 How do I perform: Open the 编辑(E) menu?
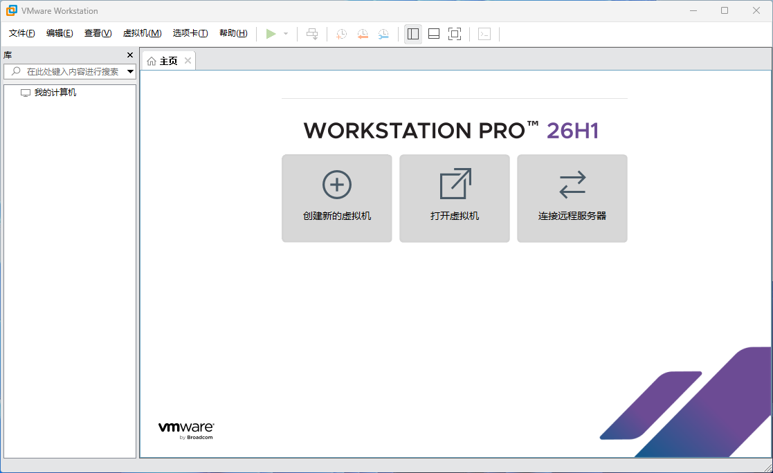tap(60, 33)
